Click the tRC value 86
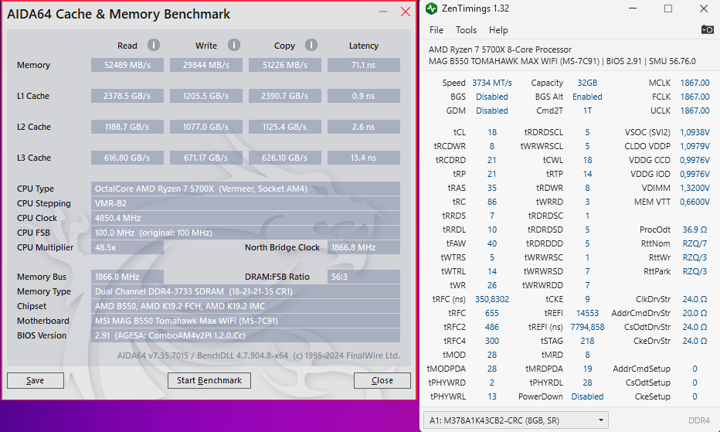The image size is (720, 432). 492,202
